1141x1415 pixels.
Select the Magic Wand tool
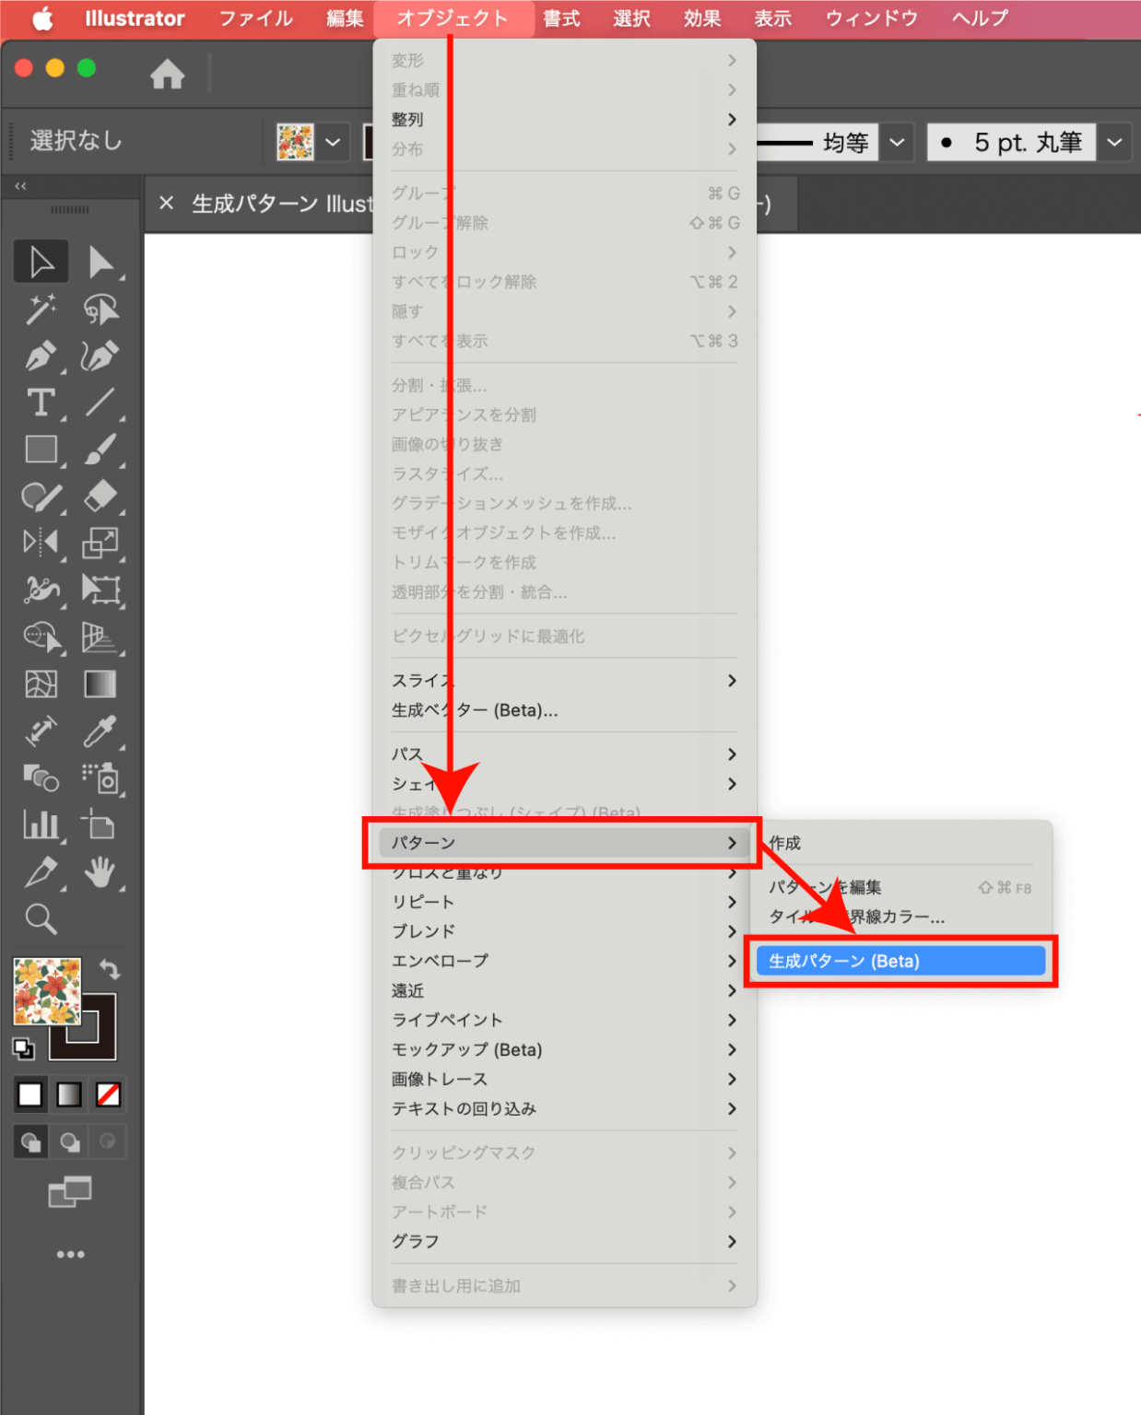click(41, 309)
